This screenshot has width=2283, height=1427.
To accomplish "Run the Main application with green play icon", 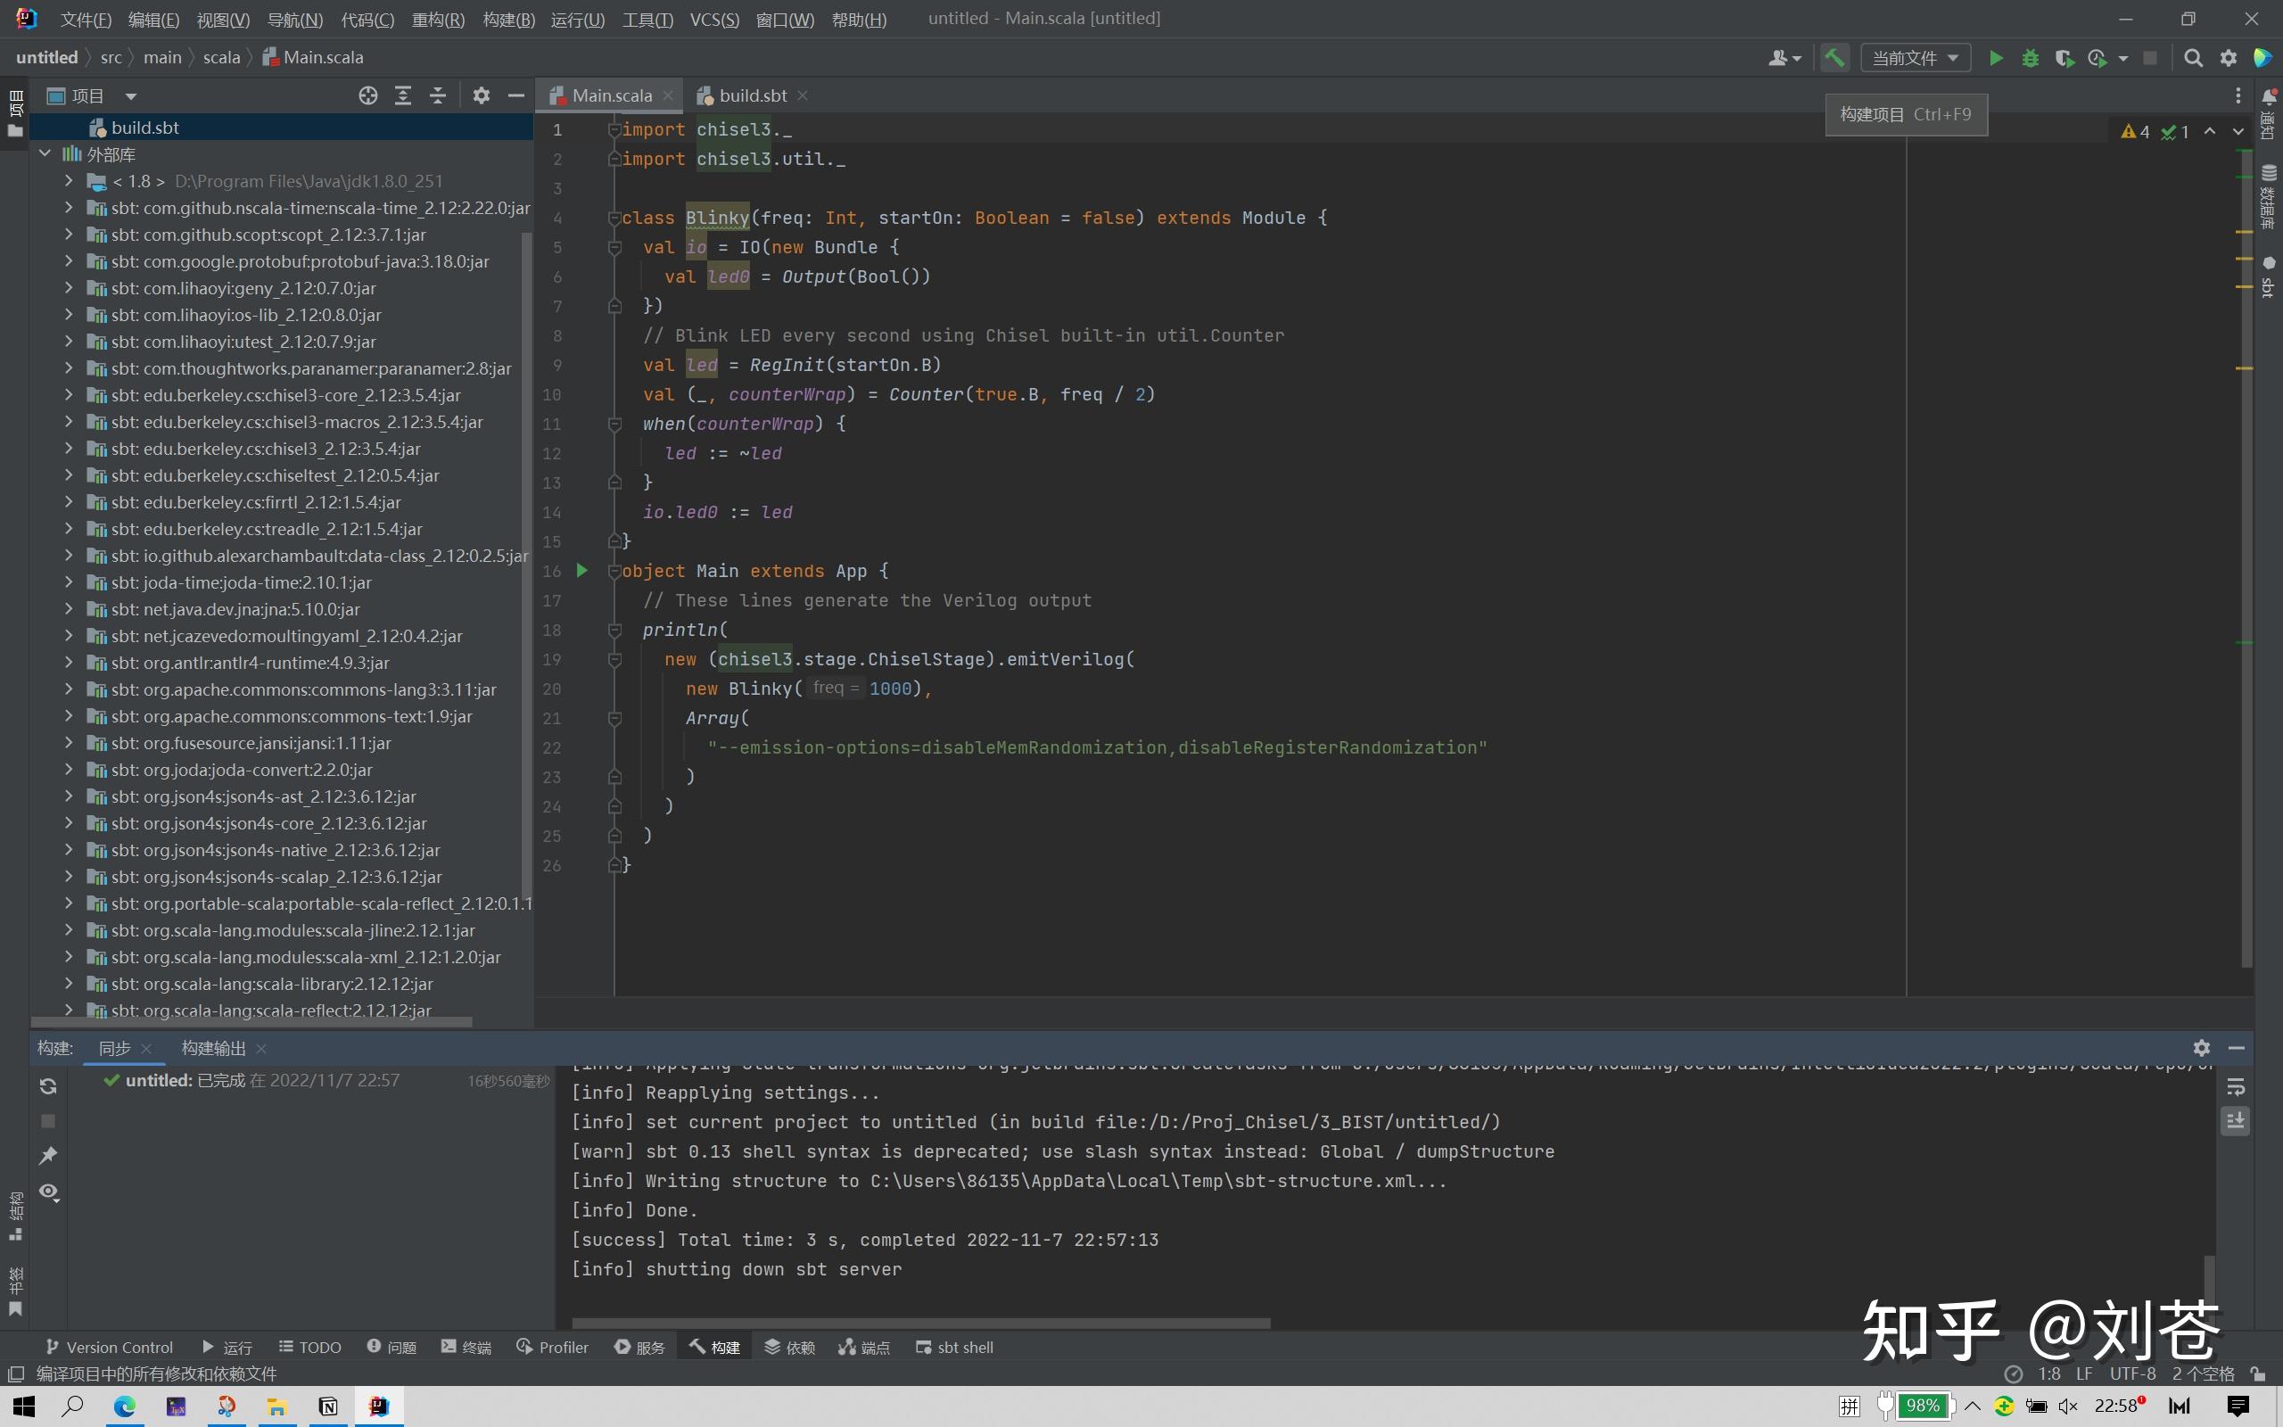I will coord(1996,58).
